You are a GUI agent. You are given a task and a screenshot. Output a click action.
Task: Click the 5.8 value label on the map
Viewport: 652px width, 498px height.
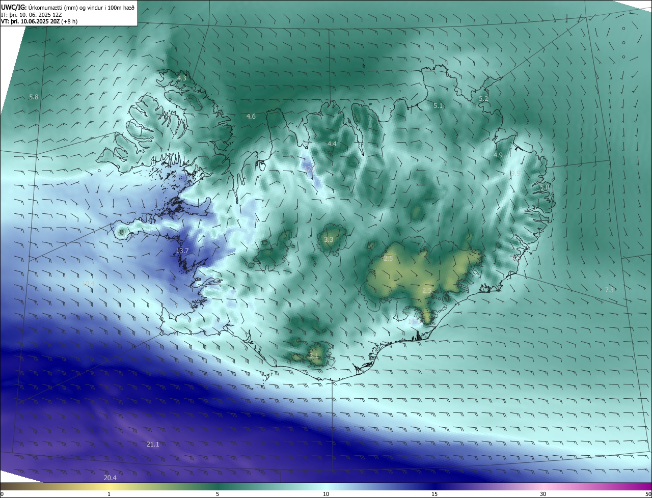pos(34,97)
